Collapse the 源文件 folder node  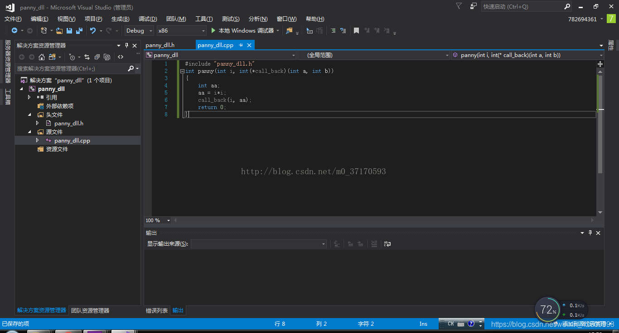pyautogui.click(x=29, y=132)
